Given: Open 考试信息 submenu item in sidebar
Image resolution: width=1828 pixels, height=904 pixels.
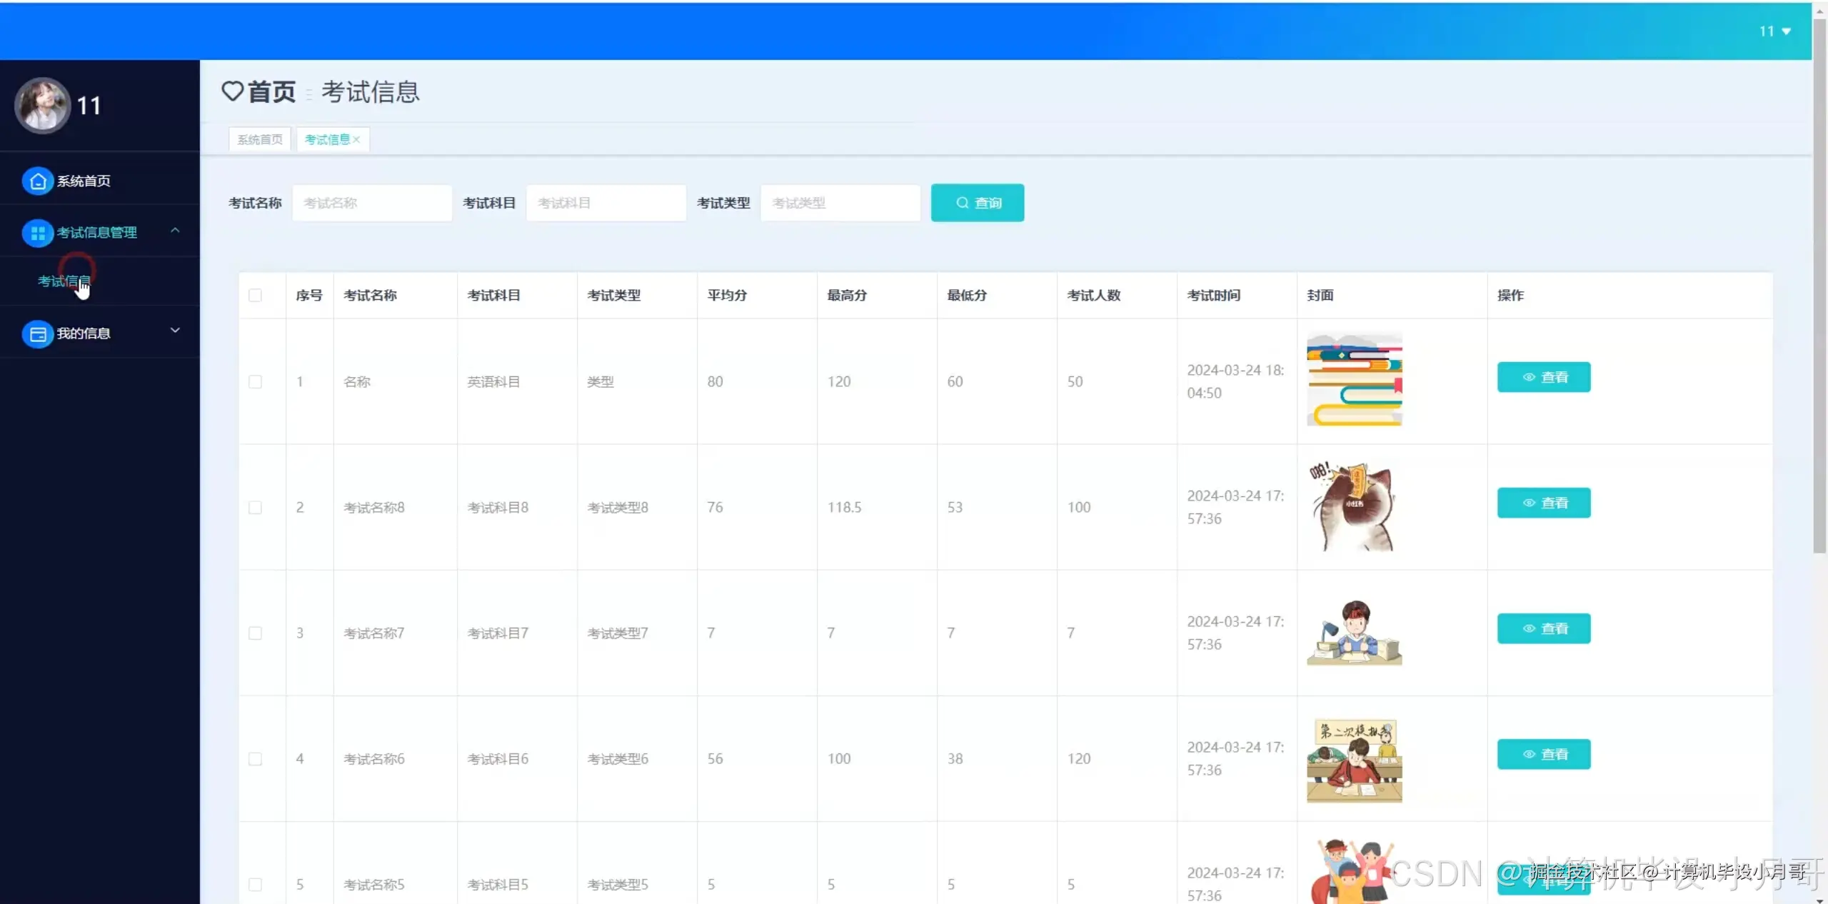Looking at the screenshot, I should click(64, 281).
